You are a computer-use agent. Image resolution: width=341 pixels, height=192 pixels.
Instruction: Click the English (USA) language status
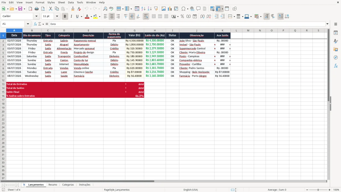point(191,190)
